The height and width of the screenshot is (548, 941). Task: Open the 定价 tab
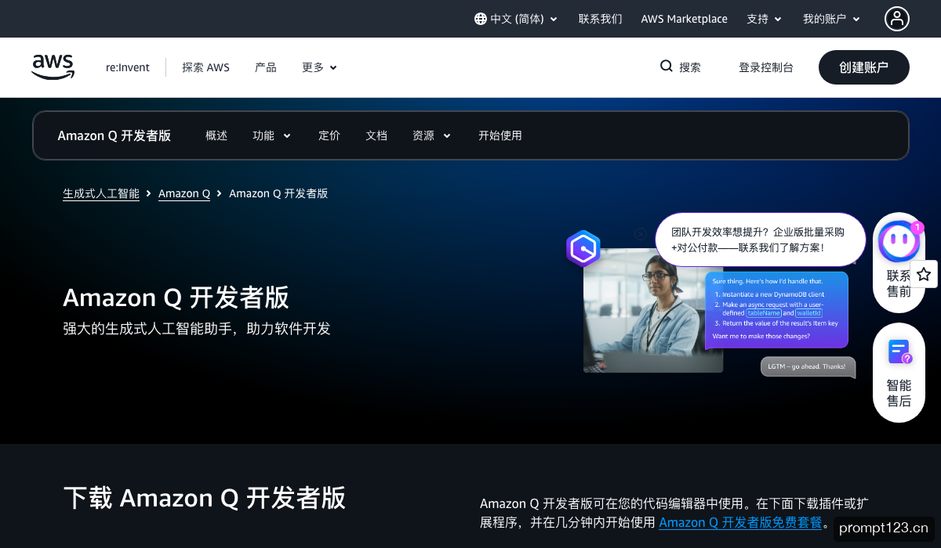(329, 135)
